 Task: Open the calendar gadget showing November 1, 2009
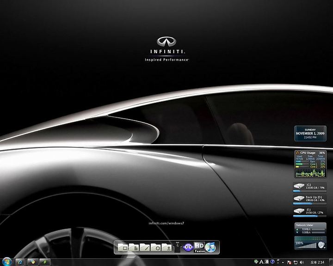click(310, 133)
